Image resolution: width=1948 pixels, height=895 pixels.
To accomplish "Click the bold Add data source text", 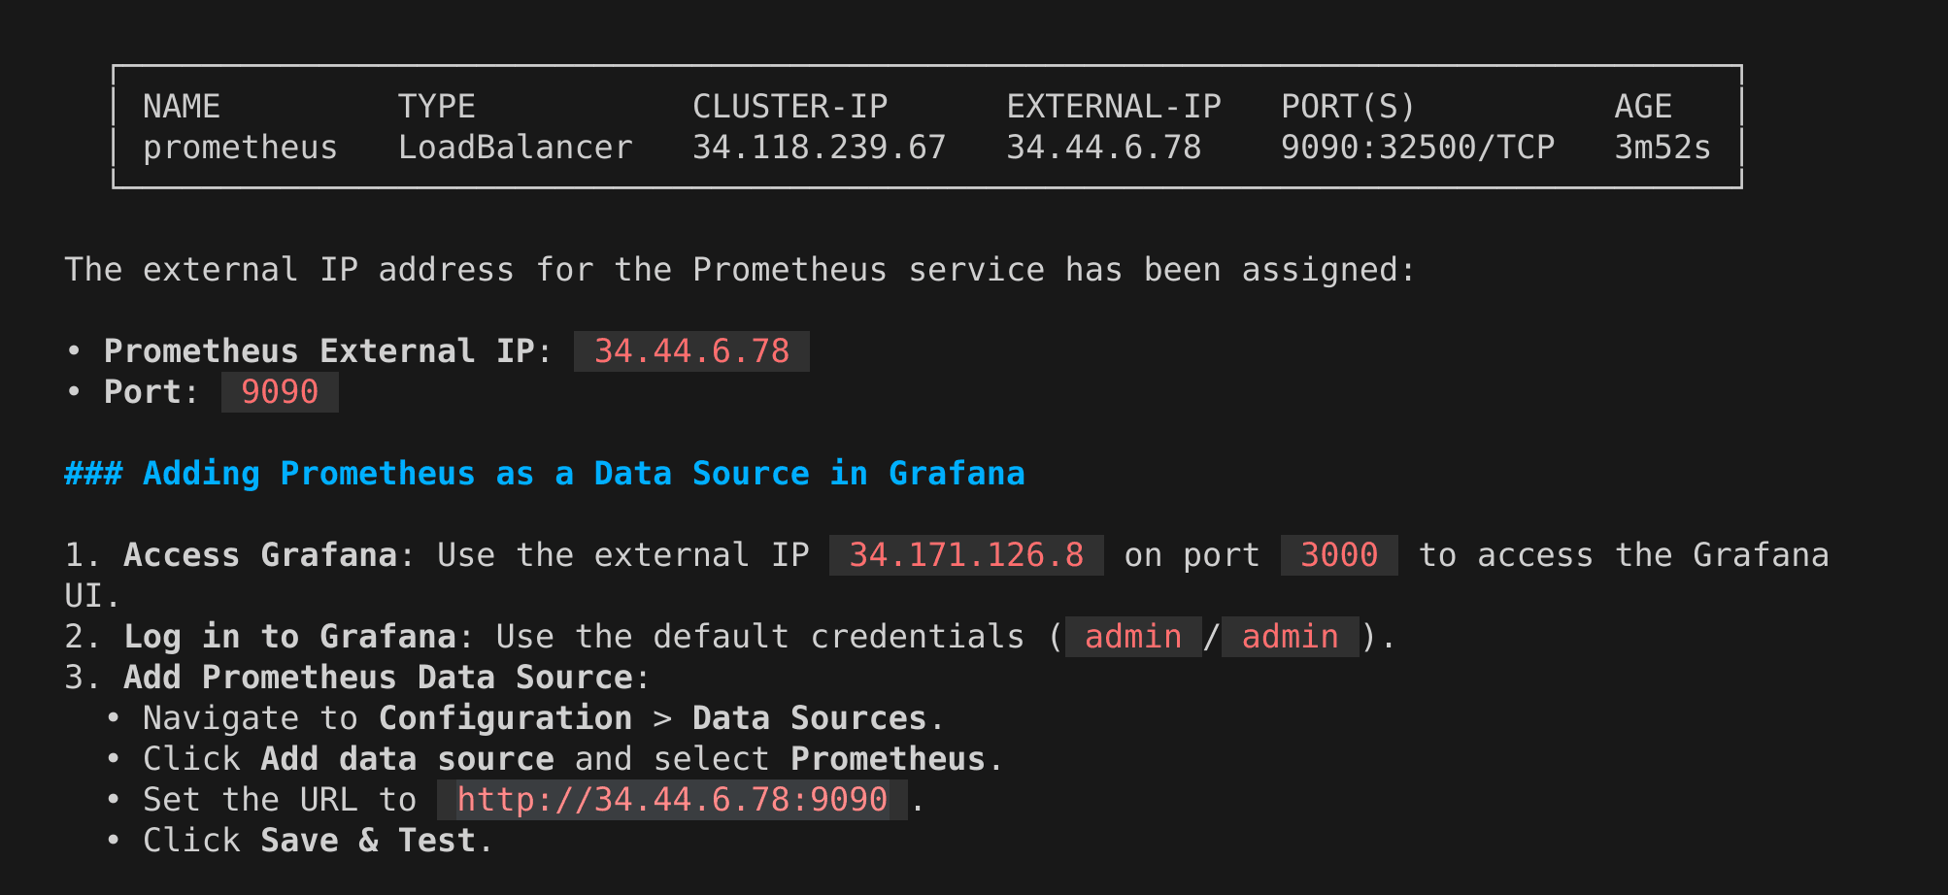I will pos(407,759).
